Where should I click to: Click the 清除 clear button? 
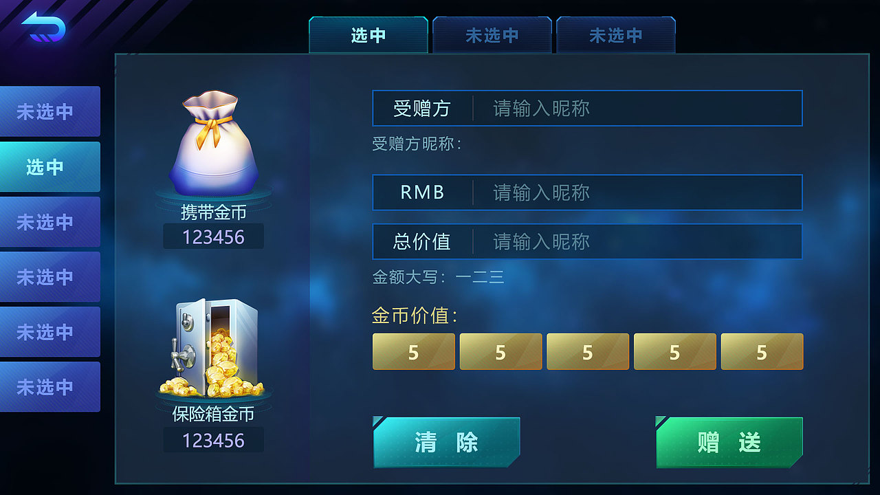pyautogui.click(x=446, y=442)
